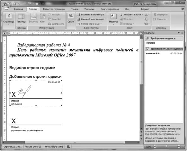Open word count Число слов: 21

click(33, 147)
